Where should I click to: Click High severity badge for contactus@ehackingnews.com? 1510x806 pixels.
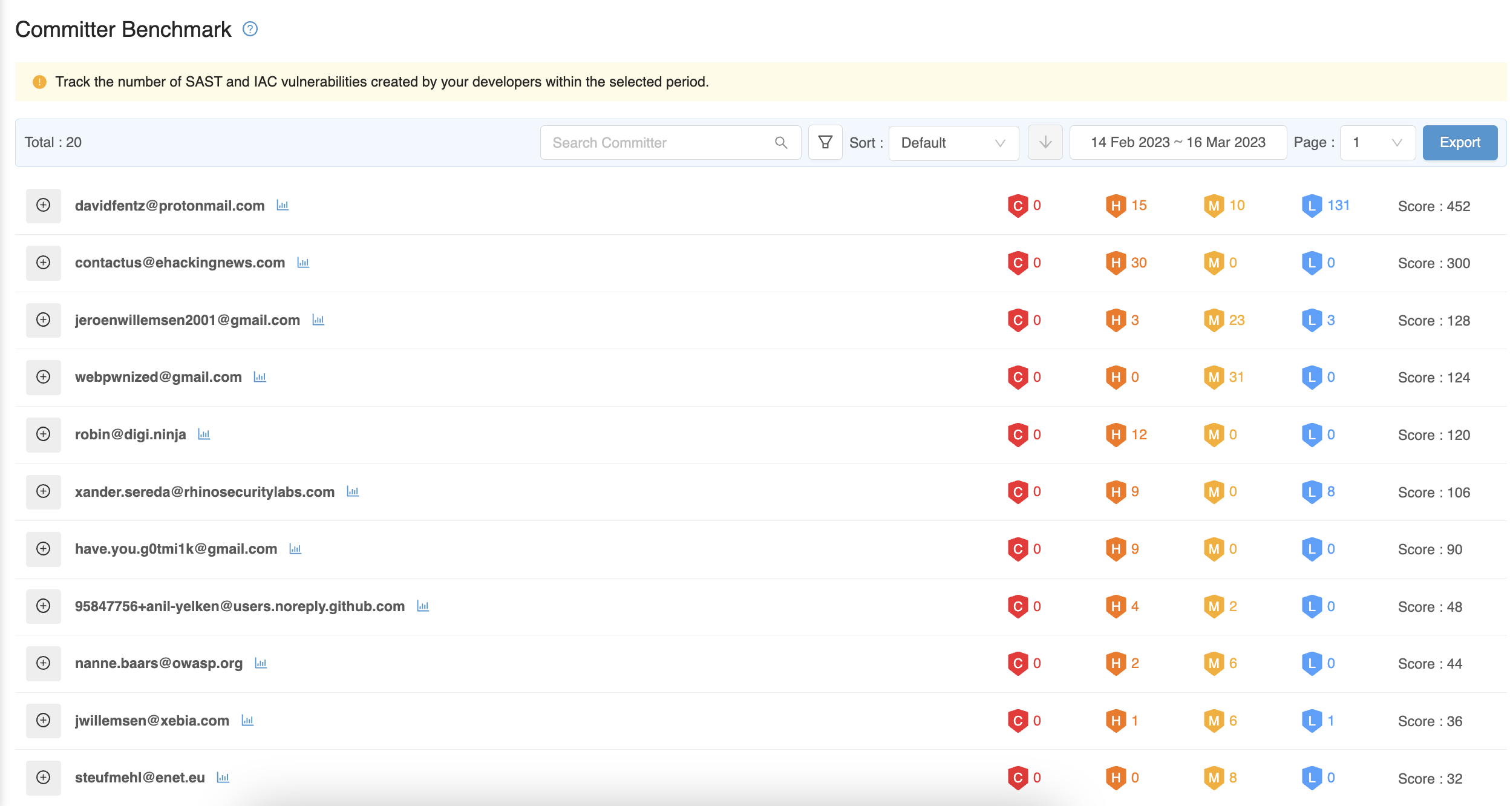(x=1116, y=263)
